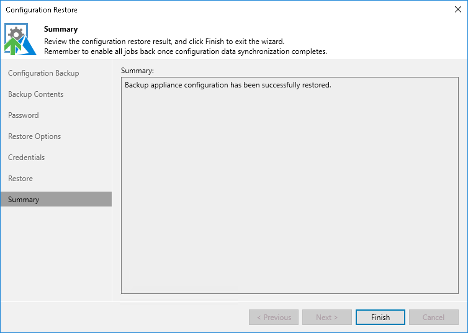Click the Previous button
Screen dimensions: 468x333
click(x=274, y=317)
